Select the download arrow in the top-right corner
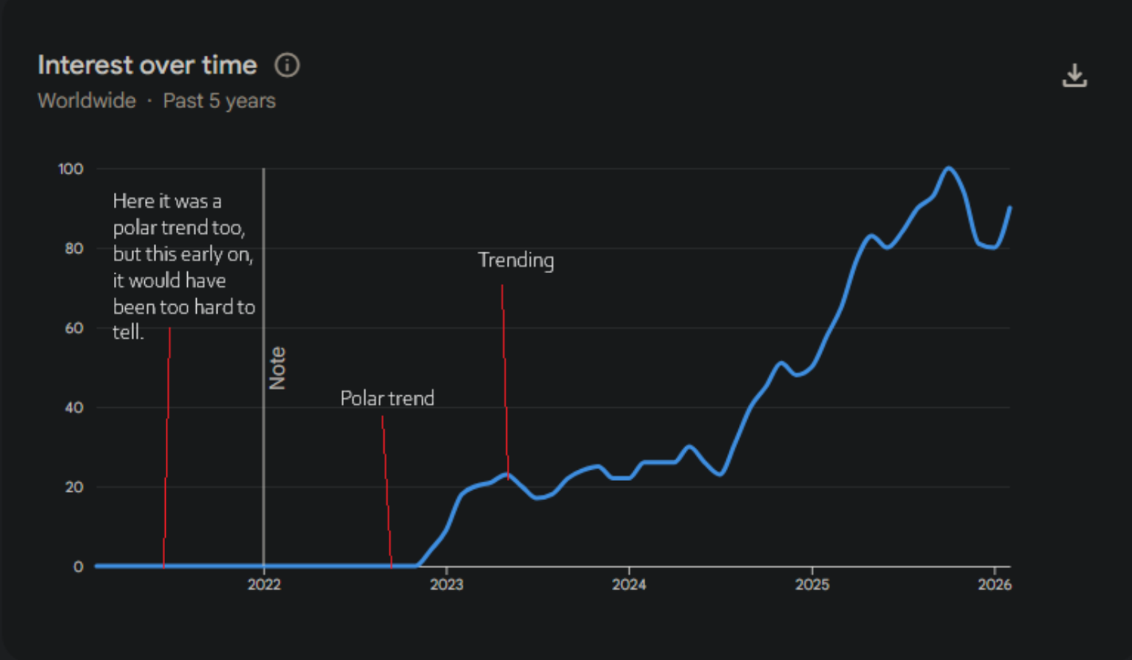 [x=1074, y=75]
